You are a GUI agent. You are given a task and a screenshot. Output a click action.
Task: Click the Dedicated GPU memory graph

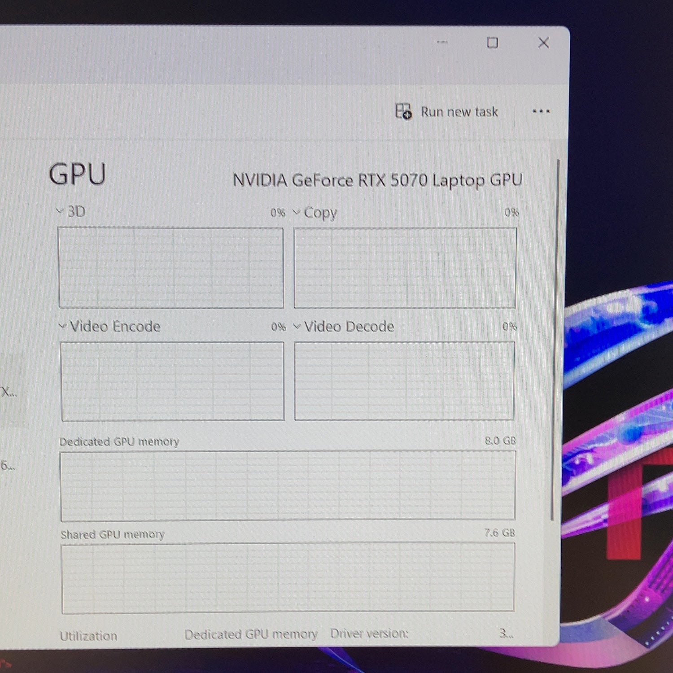click(288, 485)
